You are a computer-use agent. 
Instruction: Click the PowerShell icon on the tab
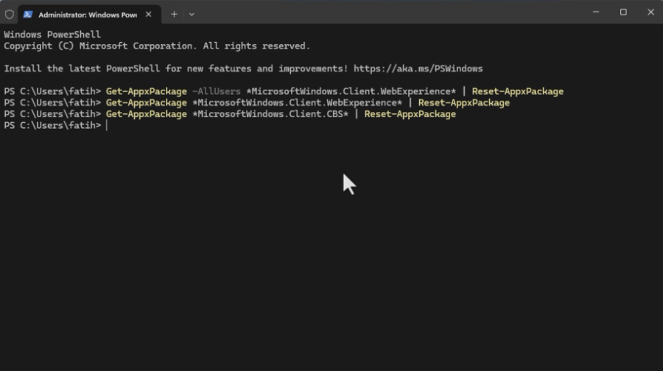tap(28, 15)
